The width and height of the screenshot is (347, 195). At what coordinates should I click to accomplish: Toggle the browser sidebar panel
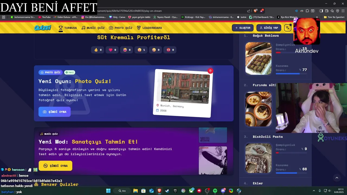pyautogui.click(x=321, y=11)
